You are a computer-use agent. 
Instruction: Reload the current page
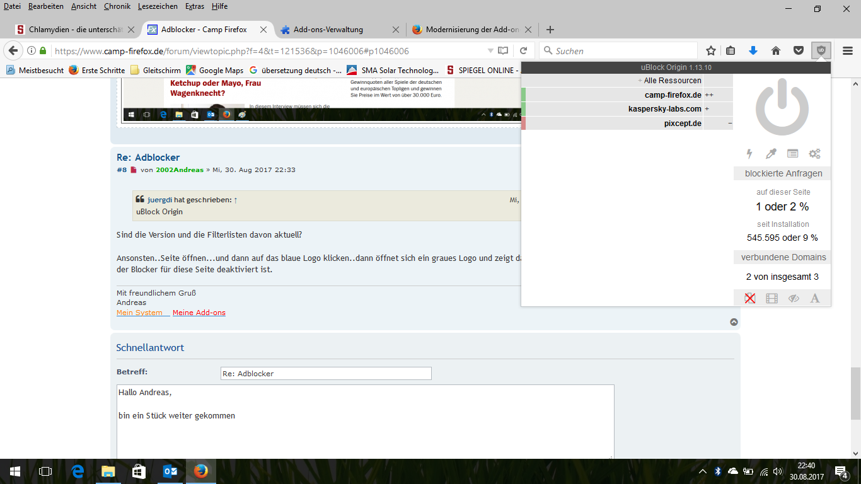(x=523, y=51)
